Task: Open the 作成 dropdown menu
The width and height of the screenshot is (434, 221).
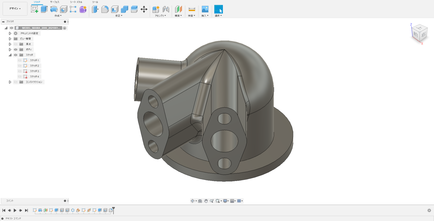Action: coord(58,16)
